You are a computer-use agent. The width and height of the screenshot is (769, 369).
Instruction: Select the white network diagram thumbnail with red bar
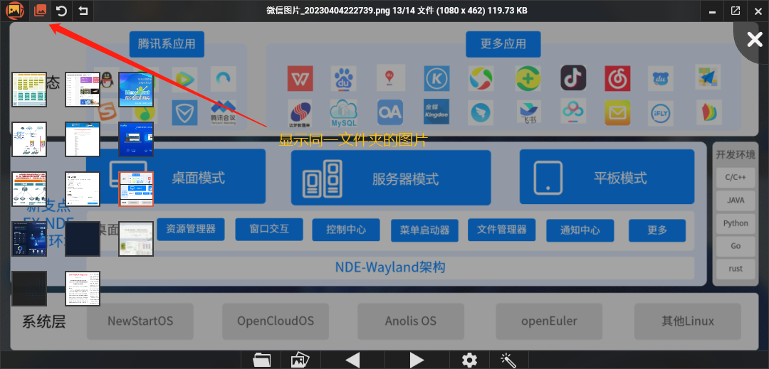tap(29, 139)
